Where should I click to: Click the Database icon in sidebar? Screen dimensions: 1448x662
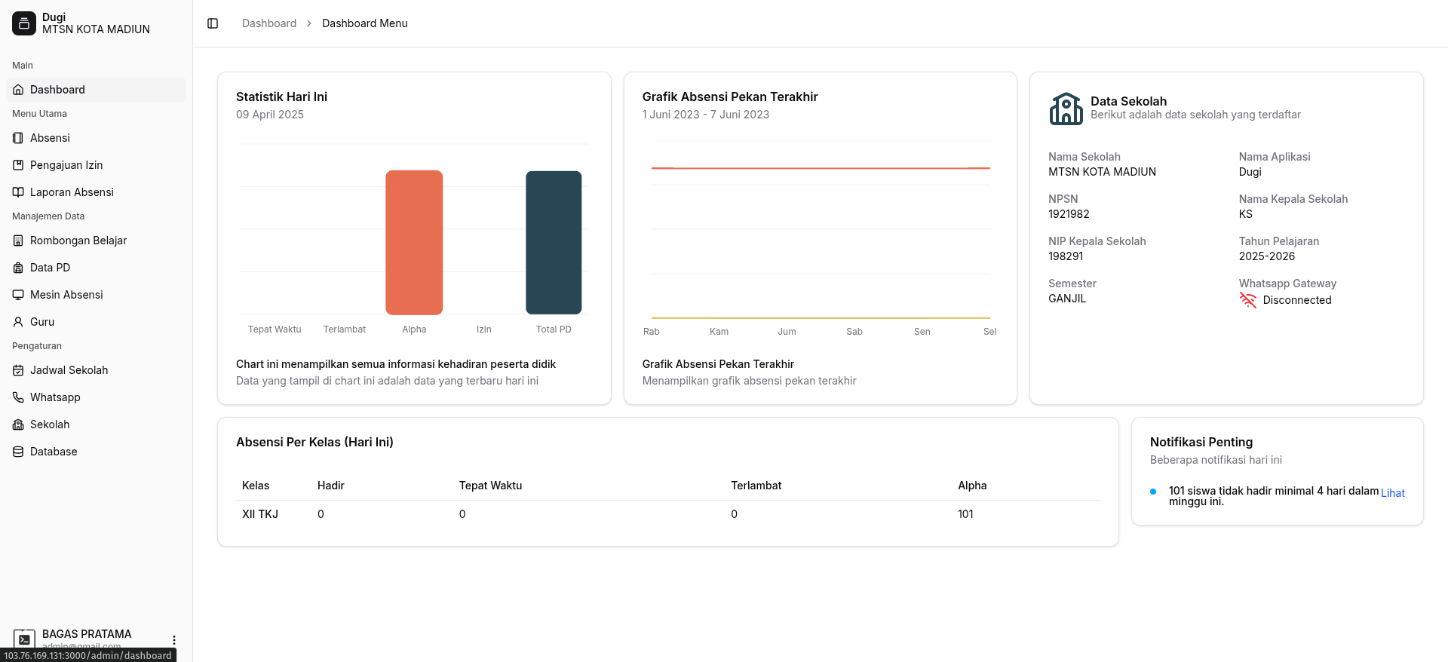click(18, 452)
